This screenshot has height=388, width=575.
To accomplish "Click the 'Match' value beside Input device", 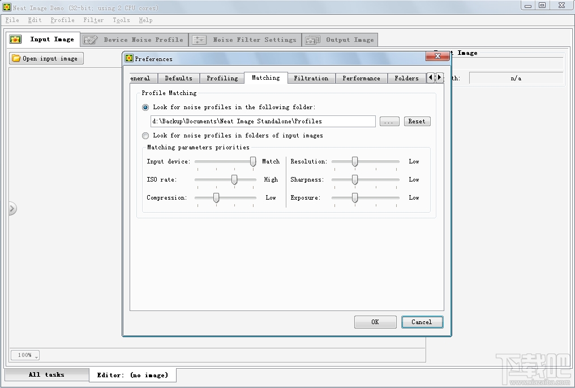I will point(271,162).
